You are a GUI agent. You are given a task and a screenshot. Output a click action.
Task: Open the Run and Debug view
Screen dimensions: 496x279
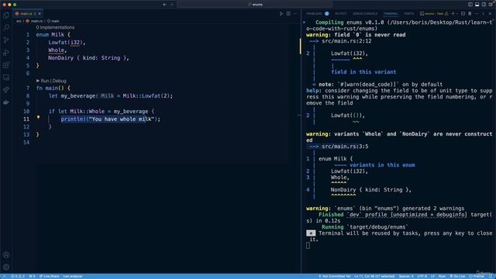[x=6, y=53]
